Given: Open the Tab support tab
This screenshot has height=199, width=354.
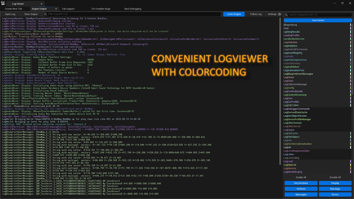Looking at the screenshot, I should click(x=68, y=9).
